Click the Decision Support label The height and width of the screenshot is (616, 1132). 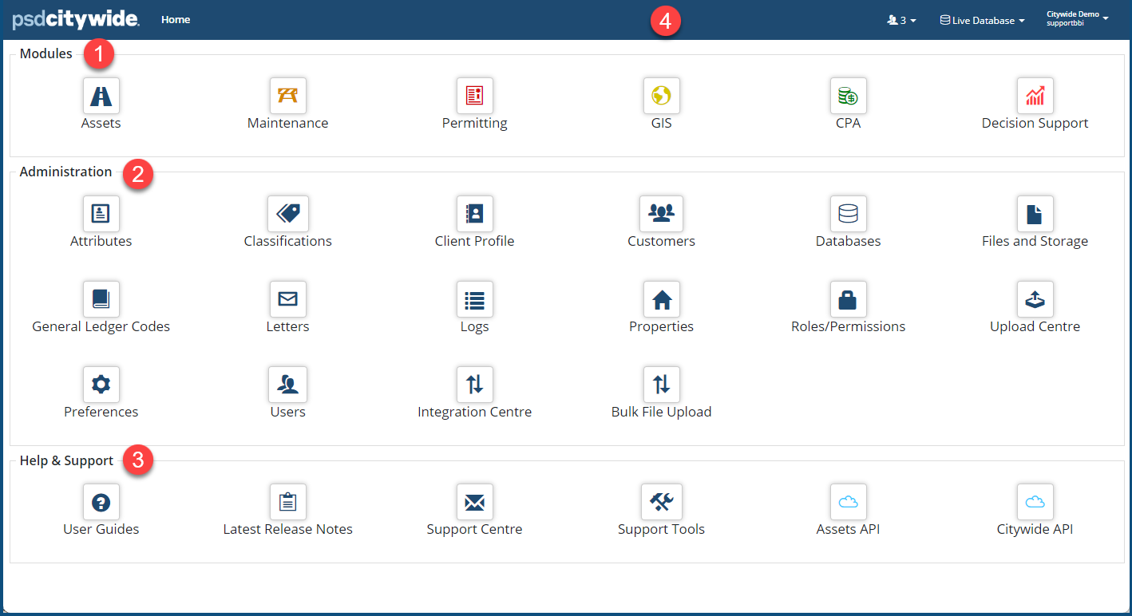(1035, 124)
